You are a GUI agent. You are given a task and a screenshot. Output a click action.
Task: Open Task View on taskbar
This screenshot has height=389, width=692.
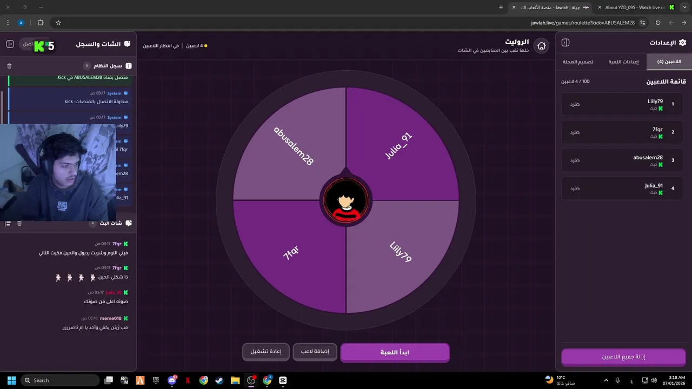109,380
